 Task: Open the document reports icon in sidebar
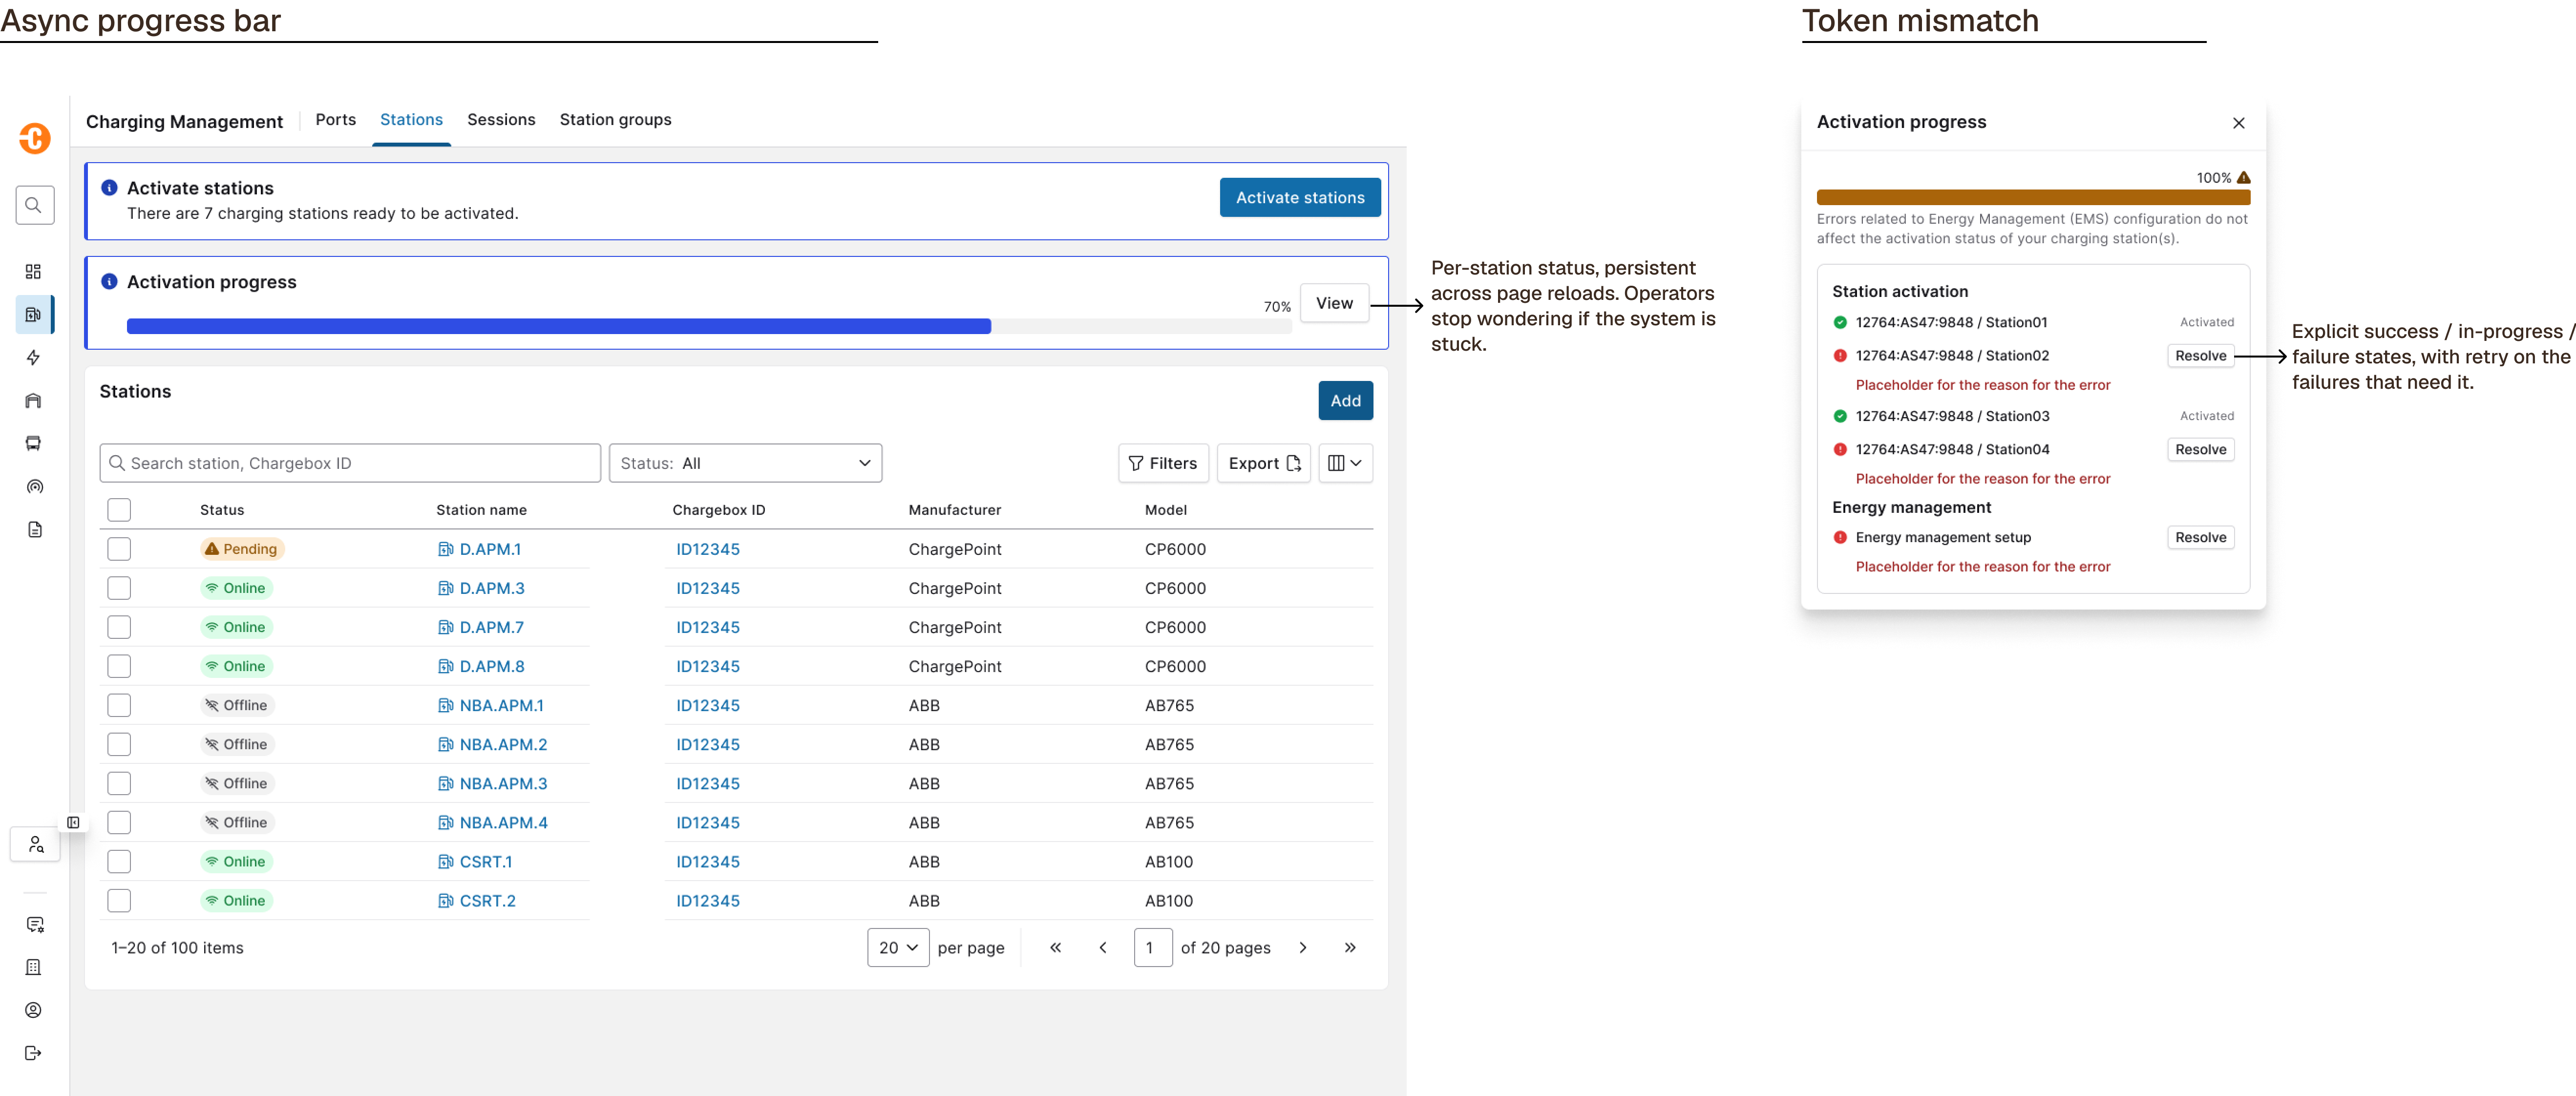pos(34,530)
